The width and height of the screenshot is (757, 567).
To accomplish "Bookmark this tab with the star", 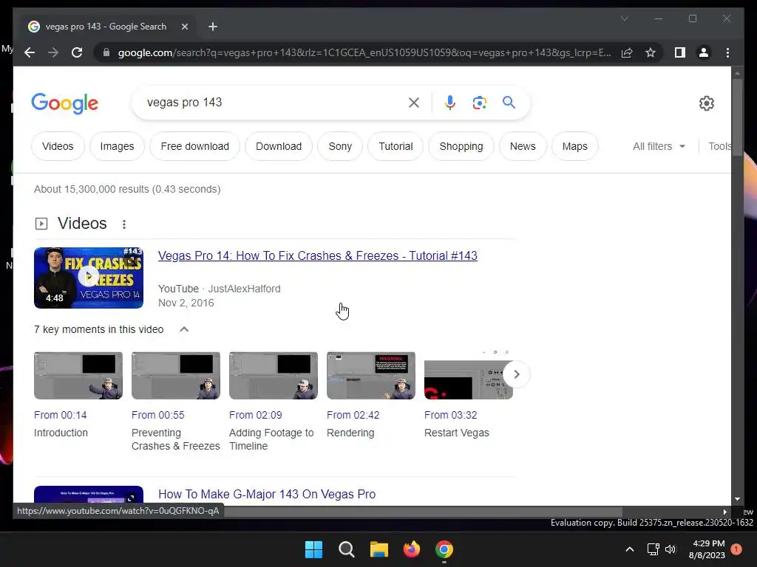I will click(x=651, y=52).
